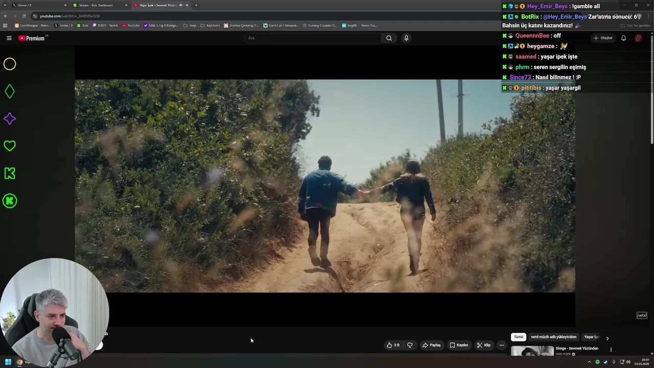
Task: Reload the page
Action: coord(24,16)
